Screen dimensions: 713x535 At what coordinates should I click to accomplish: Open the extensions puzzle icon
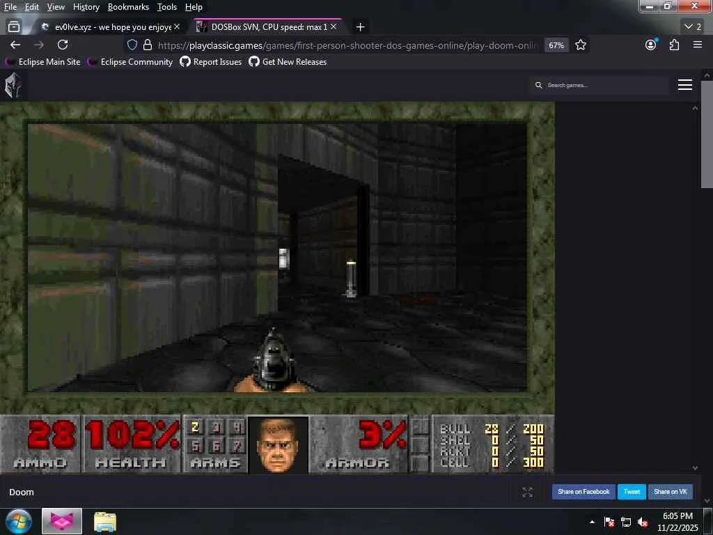click(674, 45)
